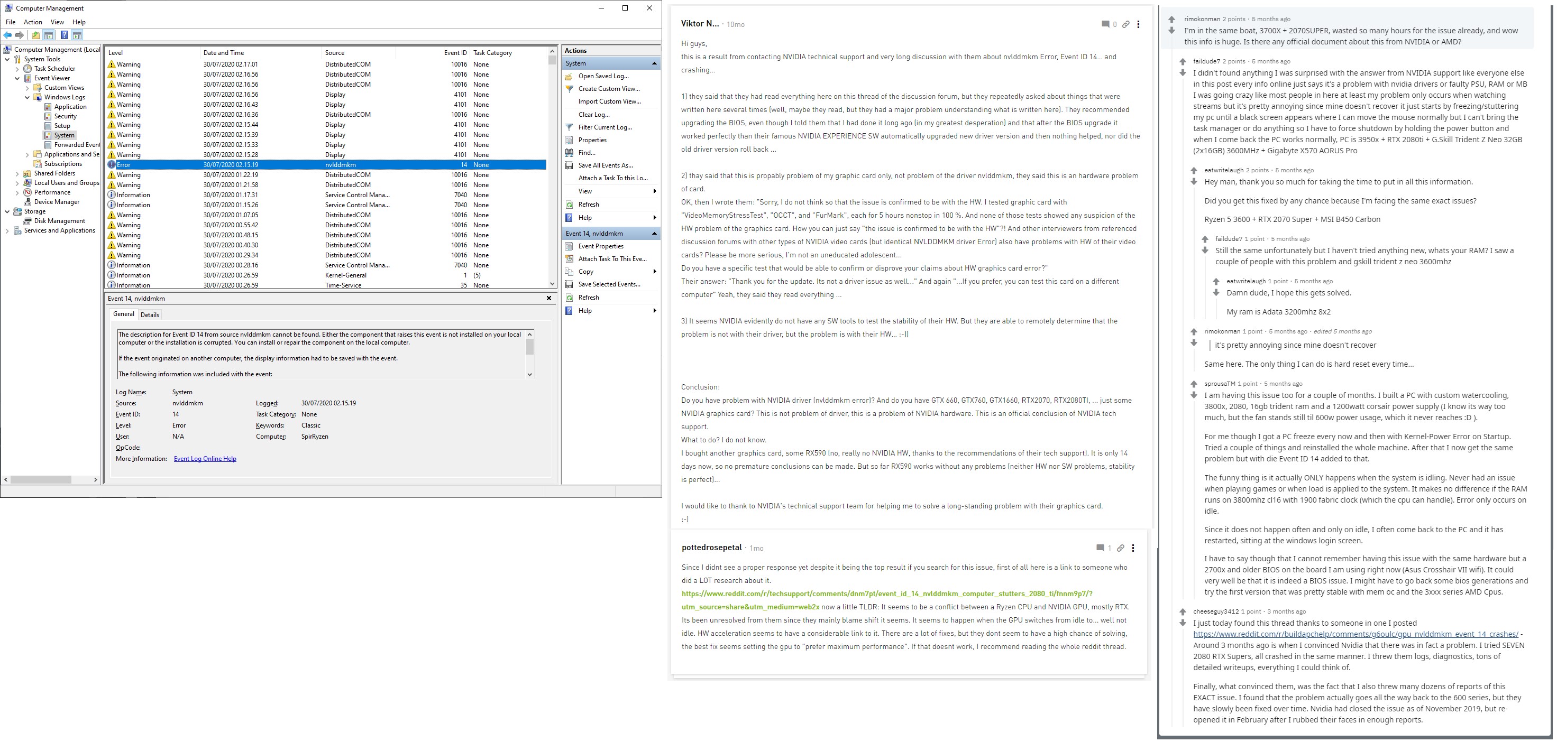Collapse the System actions section header arrow
This screenshot has width=1557, height=742.
click(x=654, y=63)
